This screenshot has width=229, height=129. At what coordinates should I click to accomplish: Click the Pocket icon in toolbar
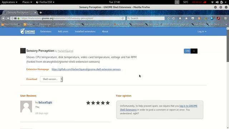click(x=193, y=18)
